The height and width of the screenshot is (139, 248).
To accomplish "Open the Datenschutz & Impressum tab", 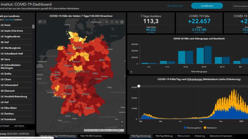I will (221, 136).
